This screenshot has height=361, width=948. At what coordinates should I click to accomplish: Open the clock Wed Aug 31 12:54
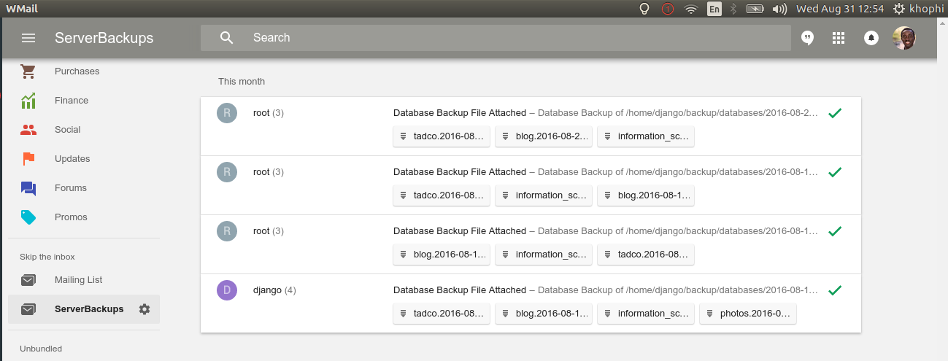coord(840,9)
